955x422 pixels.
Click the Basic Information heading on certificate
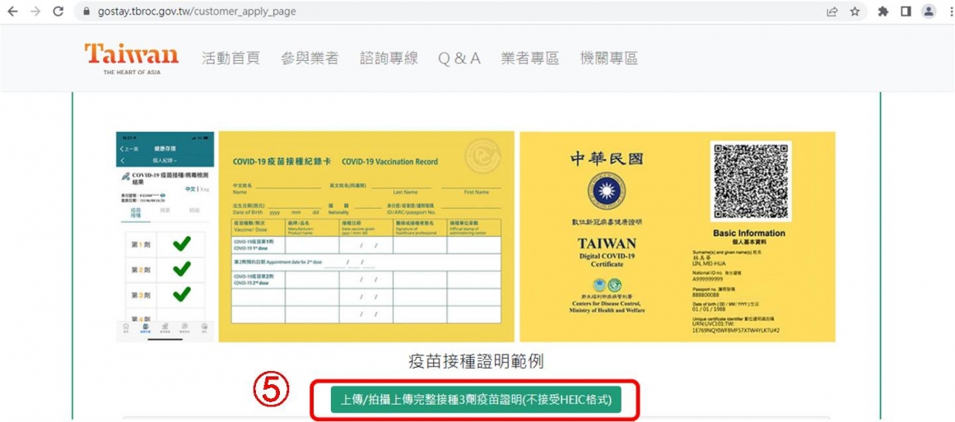pyautogui.click(x=748, y=233)
